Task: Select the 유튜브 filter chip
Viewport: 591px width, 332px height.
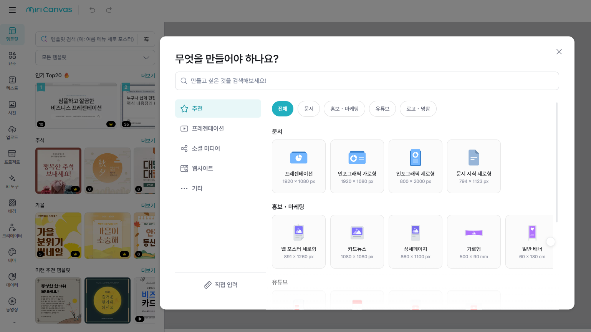Action: coord(382,109)
